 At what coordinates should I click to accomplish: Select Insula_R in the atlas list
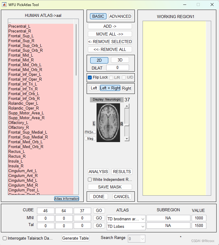click(41, 166)
